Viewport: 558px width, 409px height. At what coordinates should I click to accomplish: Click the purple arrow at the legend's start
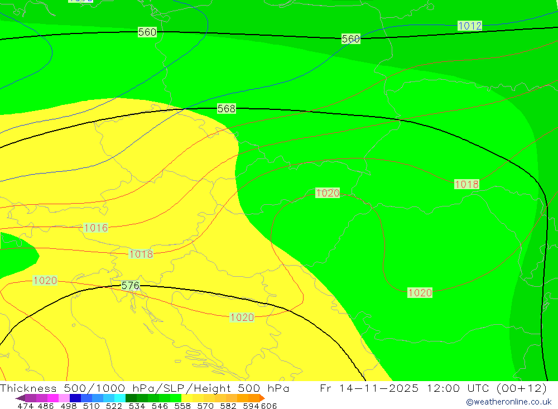20,398
